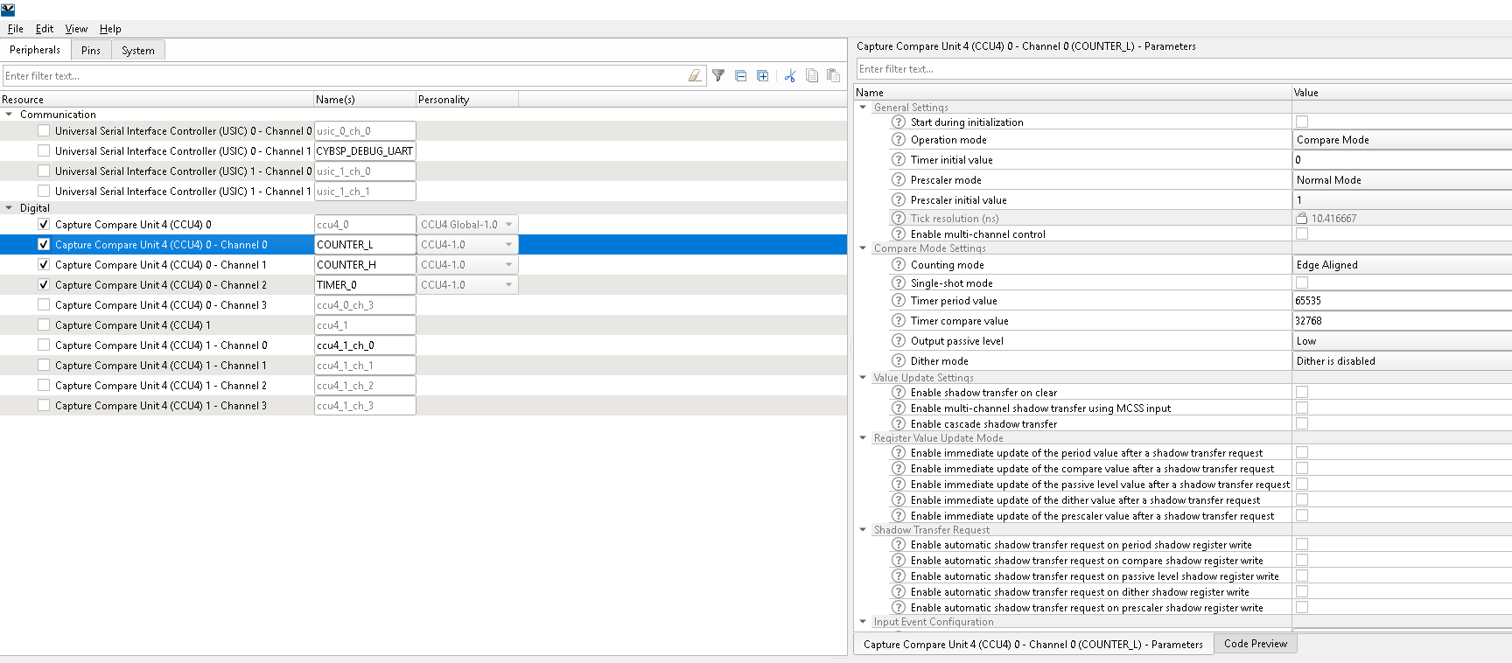Open the filter funnel options
The height and width of the screenshot is (663, 1512).
click(x=718, y=76)
